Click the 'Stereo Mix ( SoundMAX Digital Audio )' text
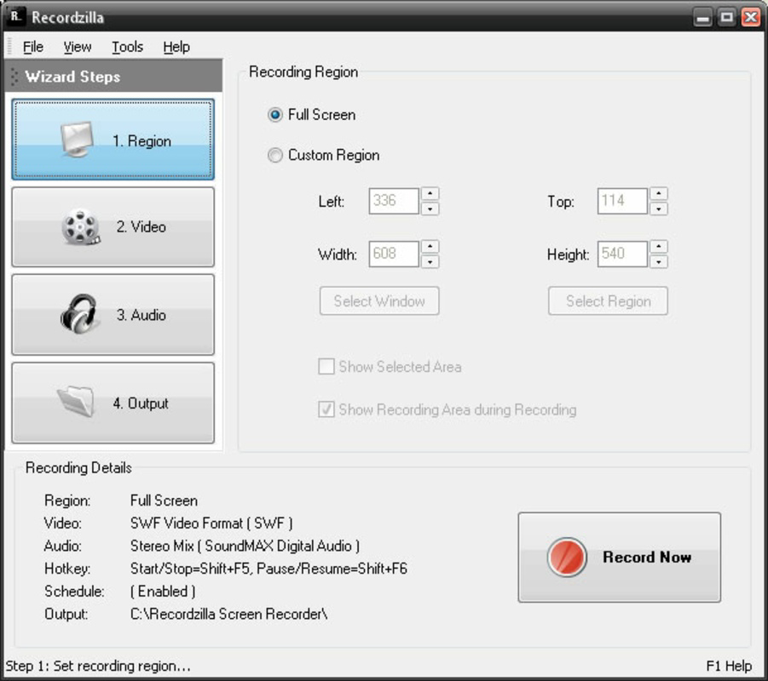 pos(245,546)
